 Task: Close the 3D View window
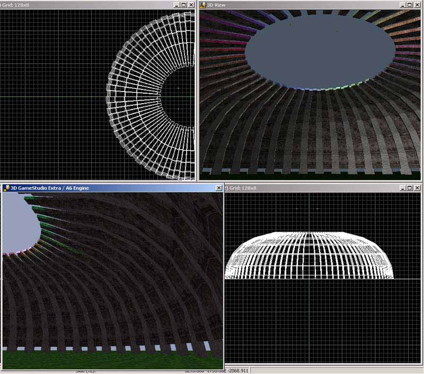tap(418, 5)
